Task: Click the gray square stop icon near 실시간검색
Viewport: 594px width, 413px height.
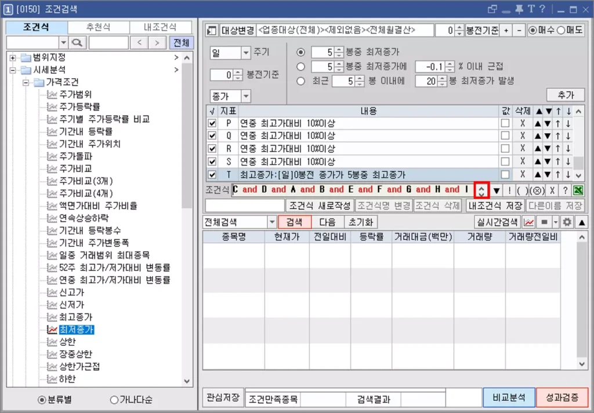Action: 544,222
